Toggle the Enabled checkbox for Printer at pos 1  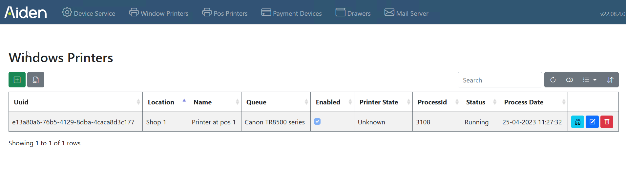(317, 121)
